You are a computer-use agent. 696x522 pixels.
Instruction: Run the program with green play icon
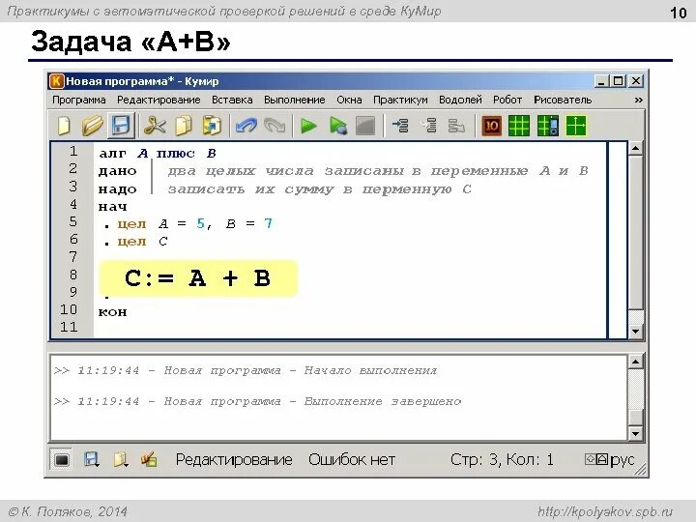tap(308, 126)
